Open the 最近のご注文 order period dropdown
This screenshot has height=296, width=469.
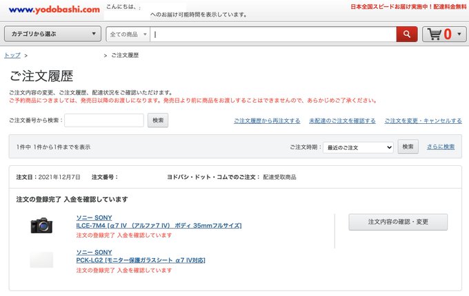pyautogui.click(x=358, y=147)
